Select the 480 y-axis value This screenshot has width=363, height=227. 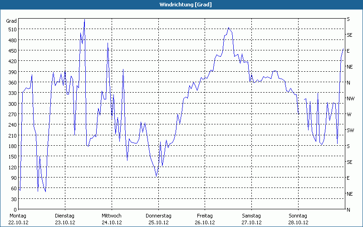point(13,40)
